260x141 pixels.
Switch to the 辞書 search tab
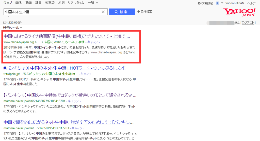[x=38, y=3]
